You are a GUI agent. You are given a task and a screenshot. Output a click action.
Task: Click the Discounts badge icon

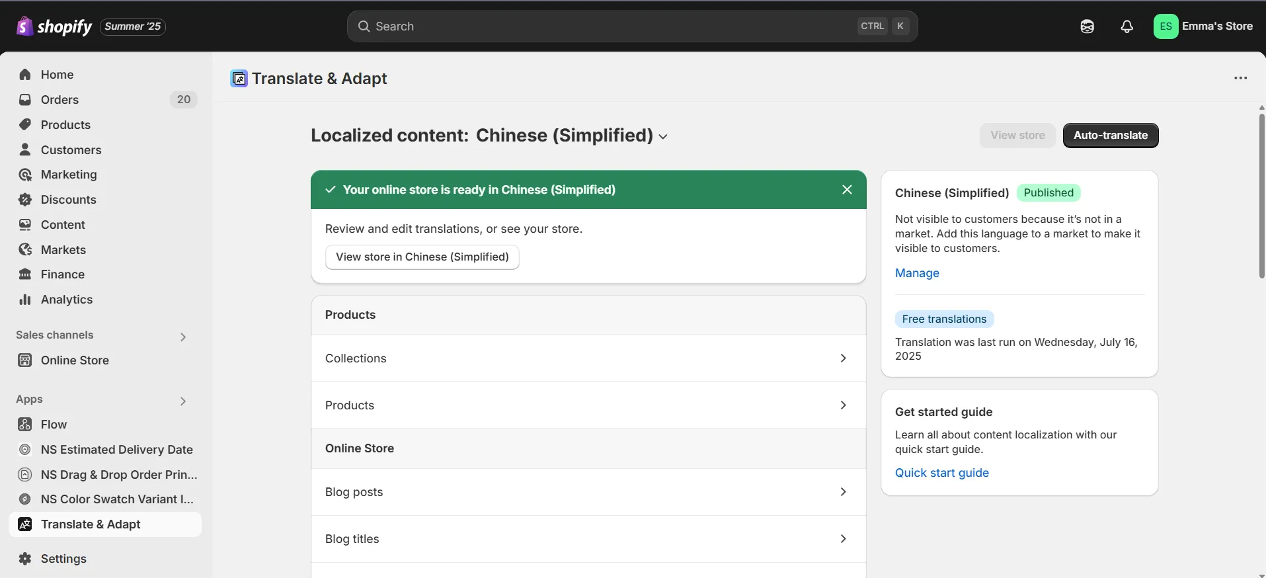click(x=25, y=200)
